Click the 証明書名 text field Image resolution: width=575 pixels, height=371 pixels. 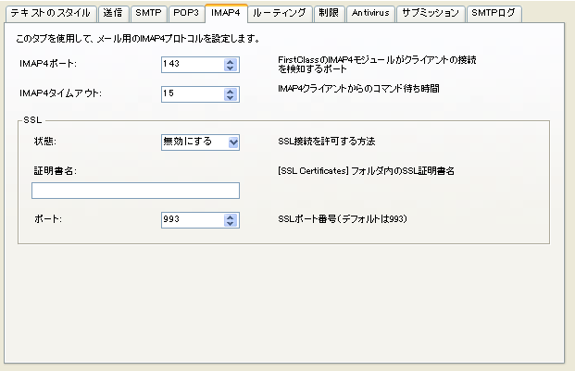point(135,191)
